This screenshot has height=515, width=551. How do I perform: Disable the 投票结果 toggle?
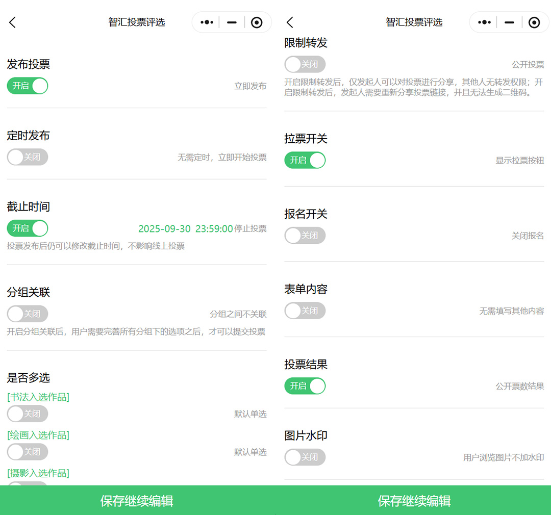305,386
